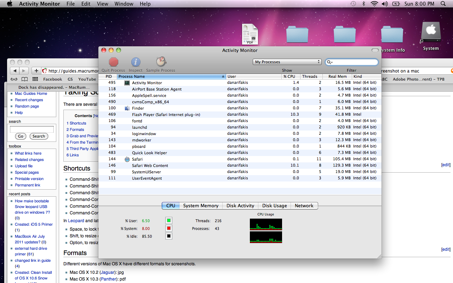Select the System Info folder on desktop
The image size is (453, 283).
pyautogui.click(x=392, y=34)
